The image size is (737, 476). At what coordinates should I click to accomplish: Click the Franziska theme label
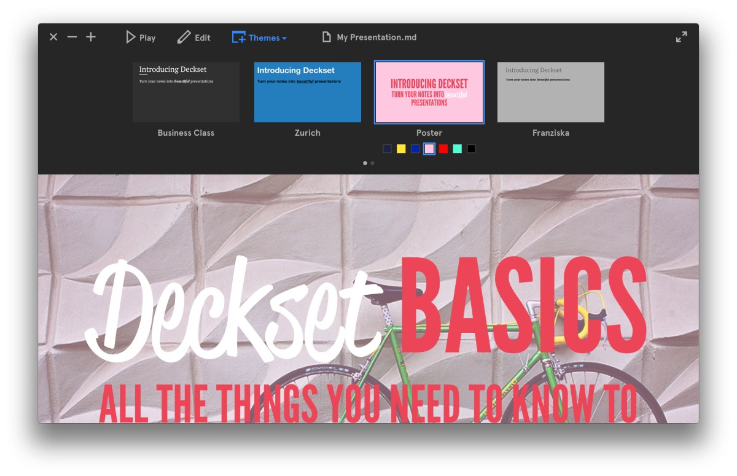pyautogui.click(x=551, y=133)
